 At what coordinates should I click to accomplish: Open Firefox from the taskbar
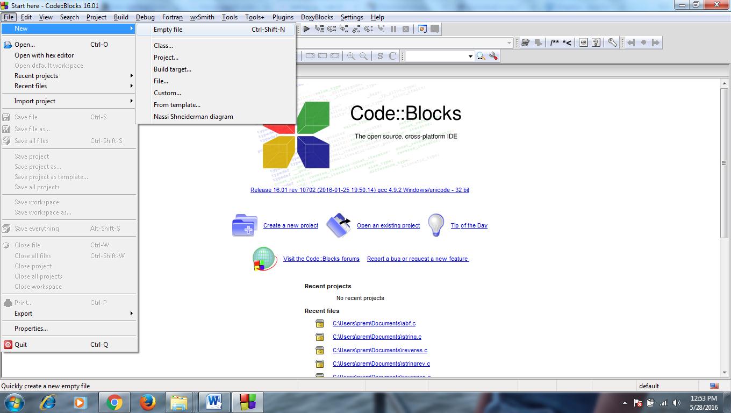coord(147,402)
